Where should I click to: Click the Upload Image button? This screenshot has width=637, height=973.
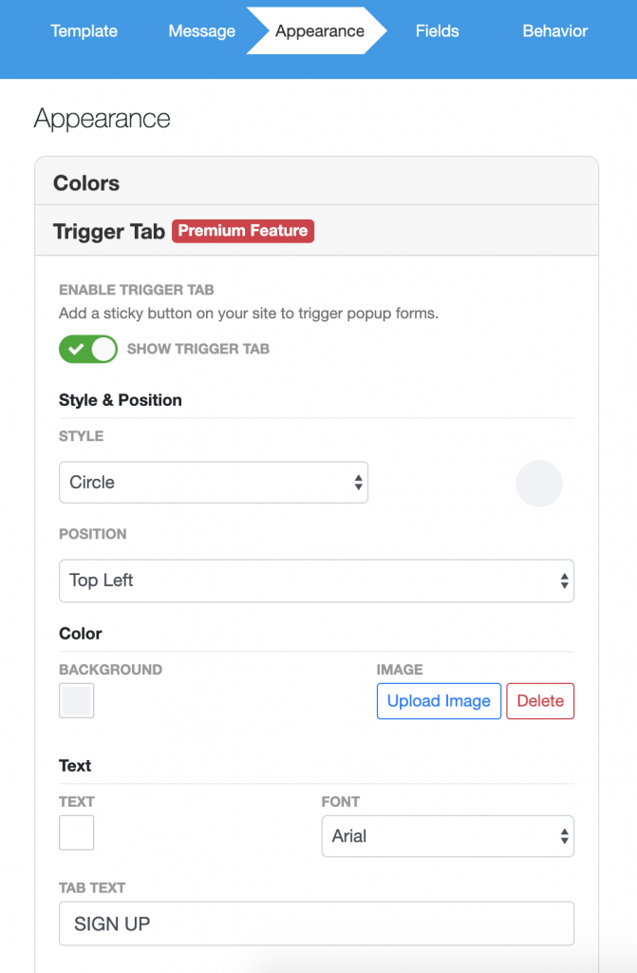[x=439, y=701]
